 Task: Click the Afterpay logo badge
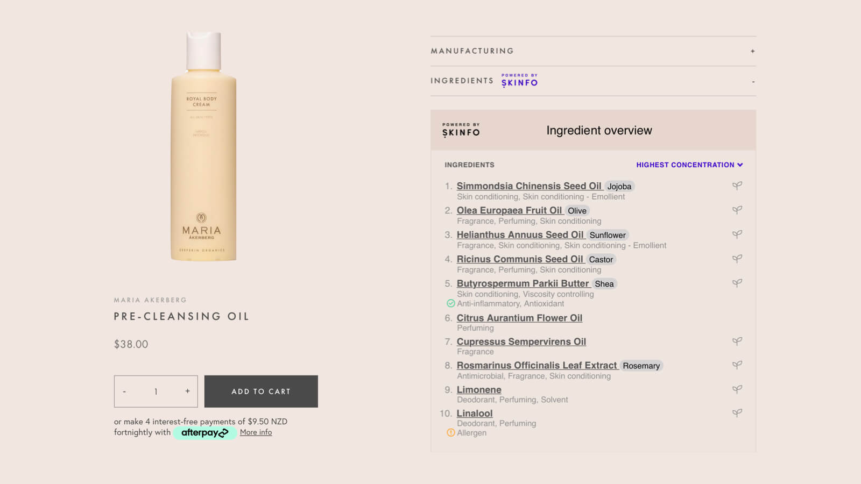tap(204, 432)
